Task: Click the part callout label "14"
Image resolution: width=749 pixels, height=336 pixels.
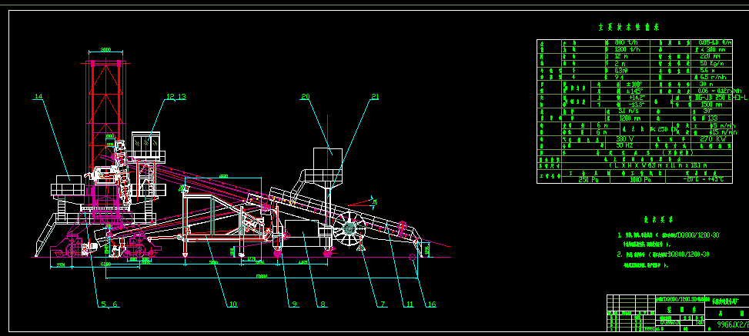Action: (x=38, y=96)
